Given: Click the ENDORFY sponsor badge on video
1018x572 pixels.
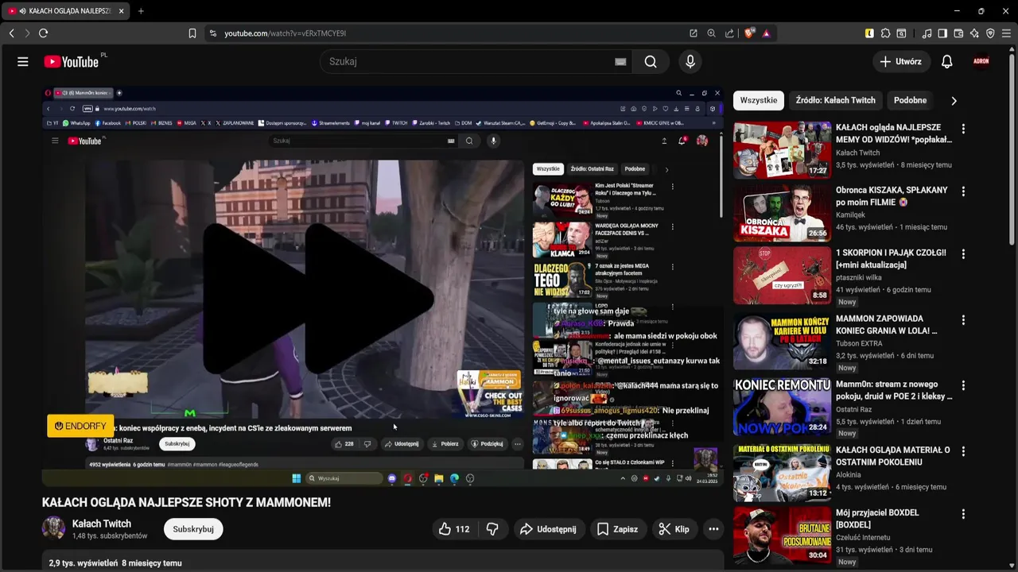Looking at the screenshot, I should point(80,427).
